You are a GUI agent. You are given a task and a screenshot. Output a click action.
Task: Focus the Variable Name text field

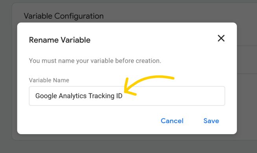coord(127,96)
